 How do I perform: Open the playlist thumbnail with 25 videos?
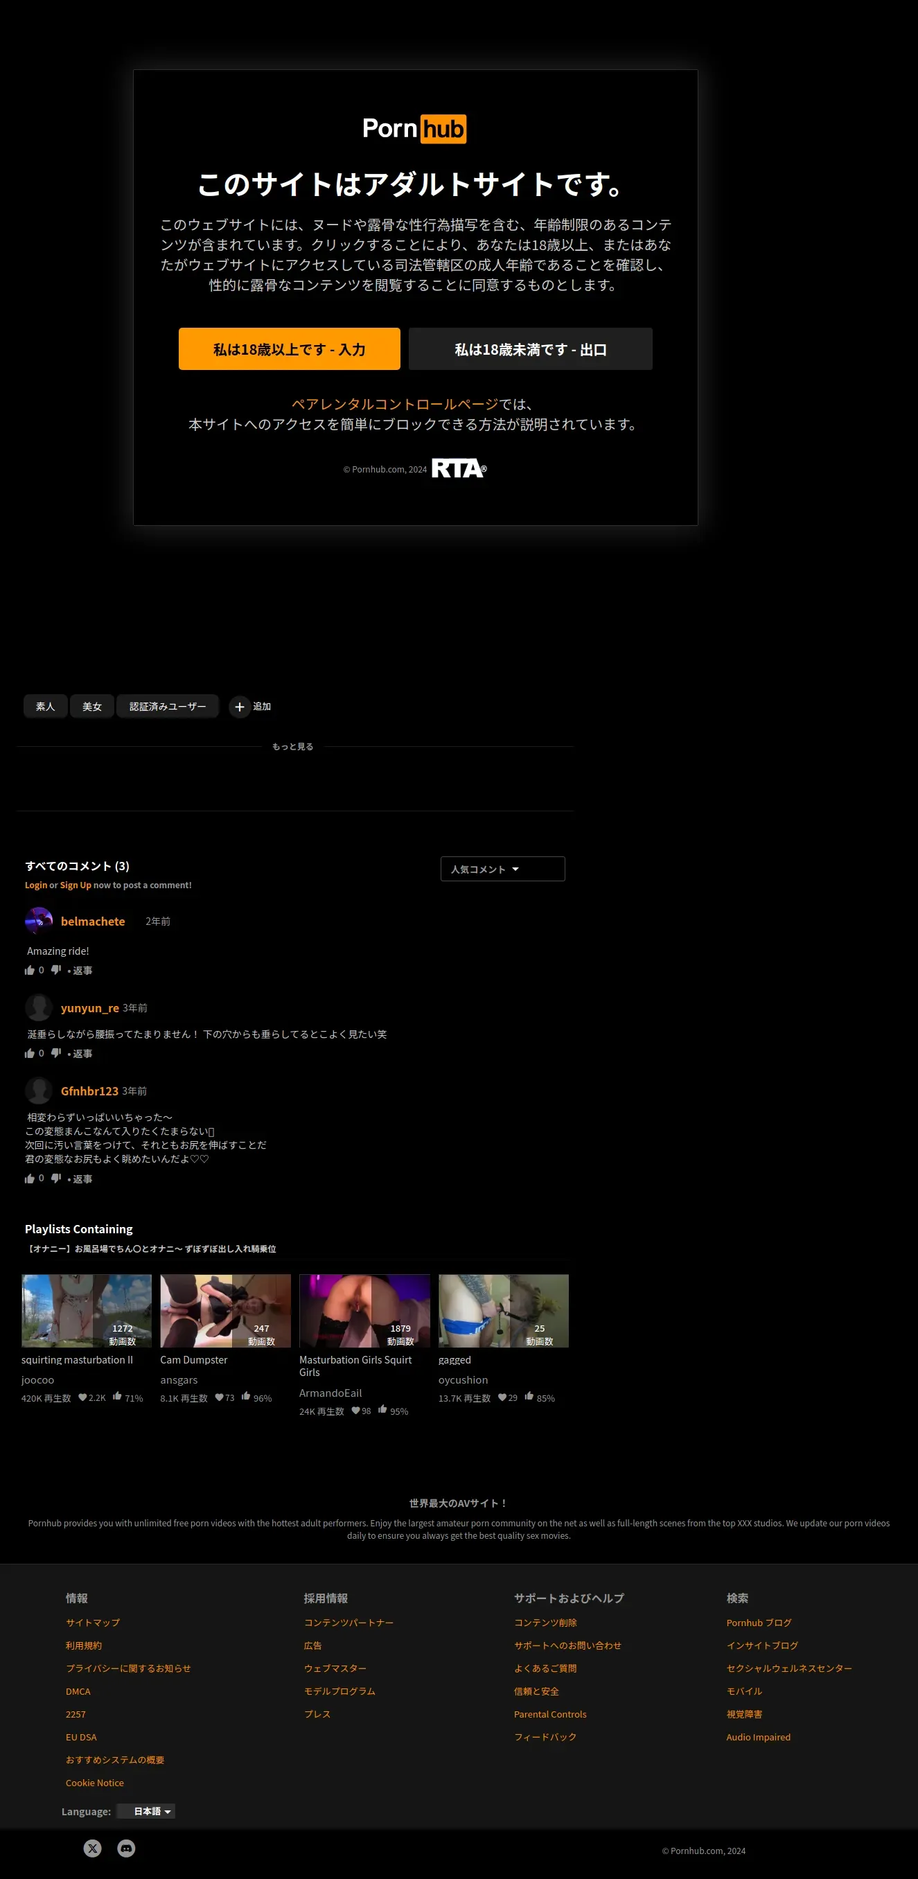(x=503, y=1311)
